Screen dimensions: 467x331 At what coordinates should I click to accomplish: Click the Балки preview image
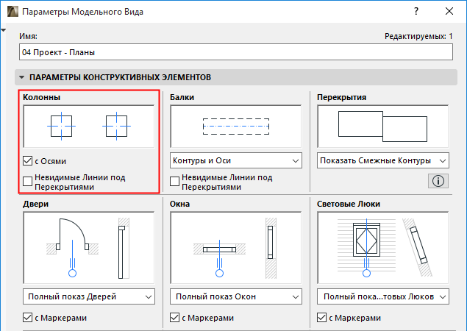pyautogui.click(x=236, y=127)
